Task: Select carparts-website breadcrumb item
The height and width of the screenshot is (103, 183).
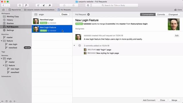Action: click(39, 10)
